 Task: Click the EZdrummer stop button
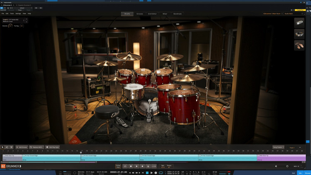[131, 166]
